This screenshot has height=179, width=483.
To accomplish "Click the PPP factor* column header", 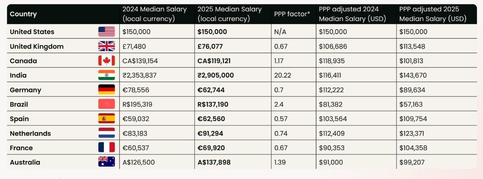I will tap(292, 14).
